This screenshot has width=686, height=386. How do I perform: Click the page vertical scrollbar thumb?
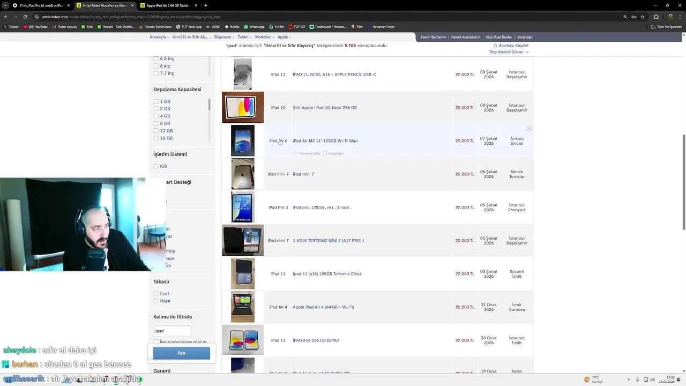pyautogui.click(x=683, y=182)
